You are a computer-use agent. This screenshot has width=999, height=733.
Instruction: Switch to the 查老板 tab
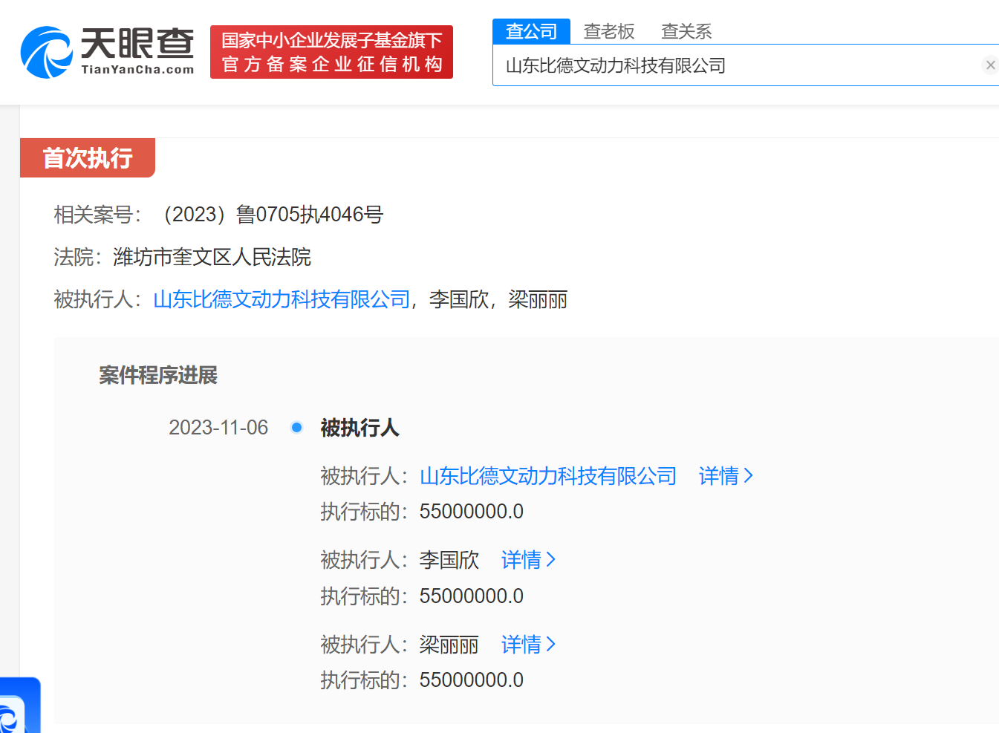608,31
